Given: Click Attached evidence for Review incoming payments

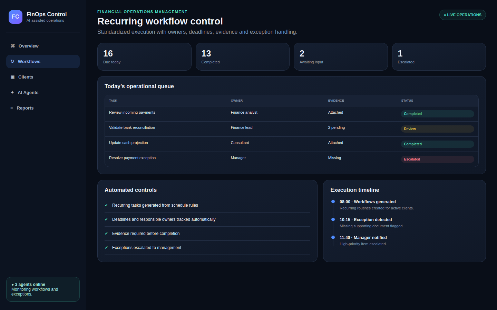Looking at the screenshot, I should click(335, 112).
